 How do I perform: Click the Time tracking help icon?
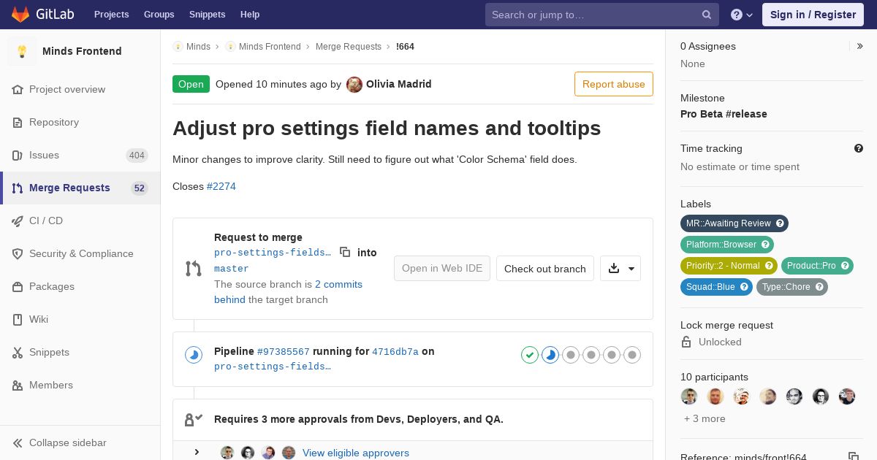click(859, 148)
